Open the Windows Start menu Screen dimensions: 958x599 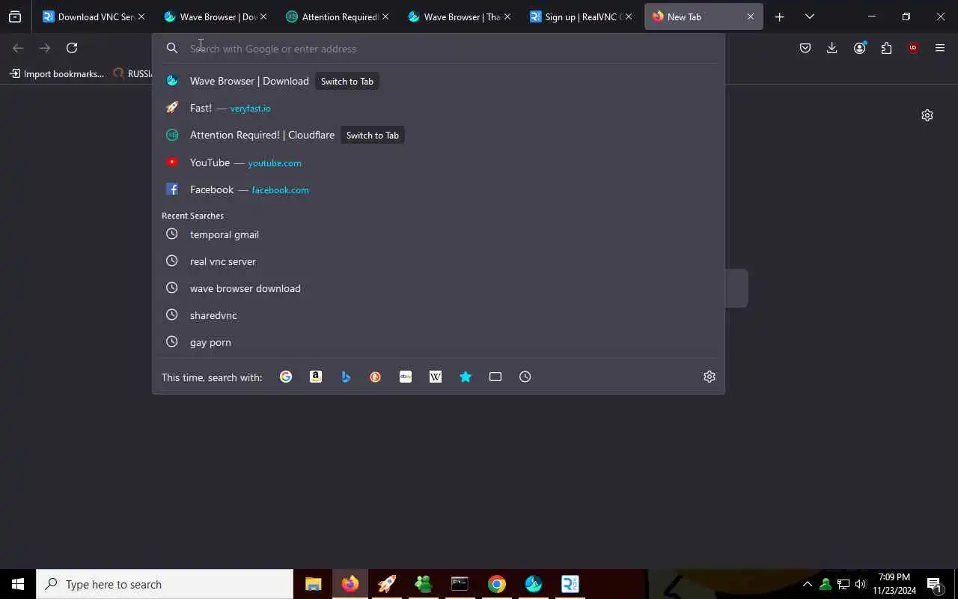tap(18, 584)
